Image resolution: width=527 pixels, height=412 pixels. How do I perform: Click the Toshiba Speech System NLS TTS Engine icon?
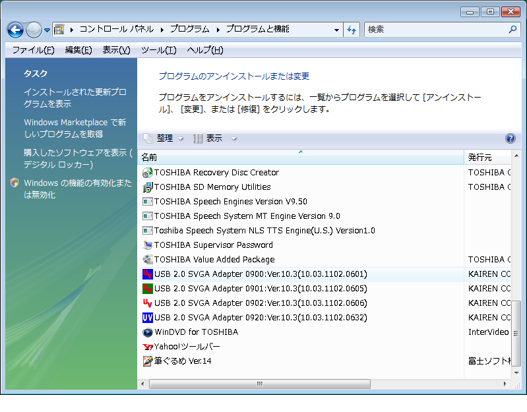[147, 230]
